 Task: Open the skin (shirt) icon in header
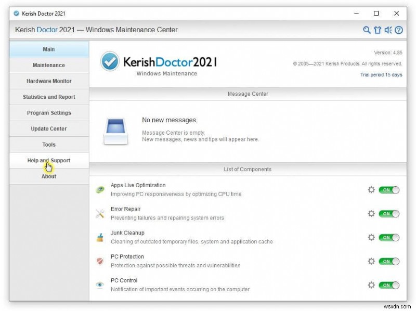378,30
